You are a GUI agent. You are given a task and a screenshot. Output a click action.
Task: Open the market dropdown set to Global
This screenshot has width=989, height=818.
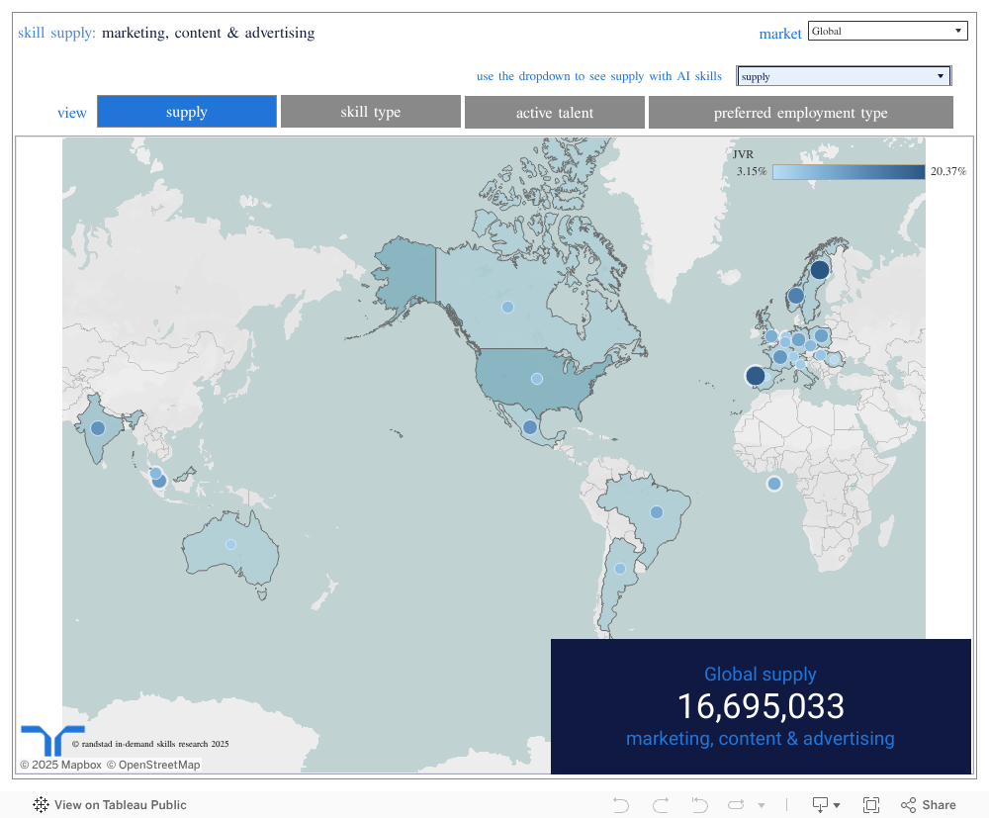887,30
